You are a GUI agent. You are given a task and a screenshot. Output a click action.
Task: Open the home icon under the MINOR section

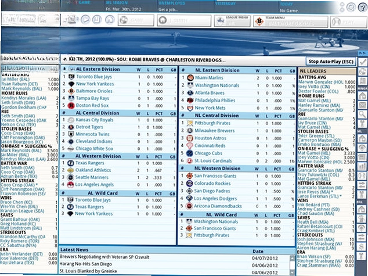363,95
